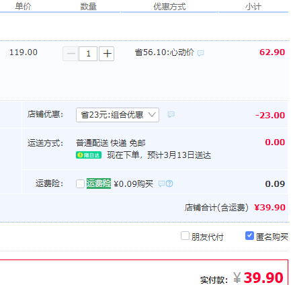Open the 省23元:组合优惠 dropdown
Image resolution: width=291 pixels, height=285 pixels.
tap(118, 115)
